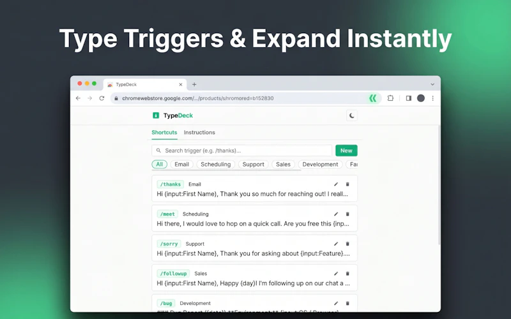Switch to the Instructions tab
The height and width of the screenshot is (319, 511).
199,133
